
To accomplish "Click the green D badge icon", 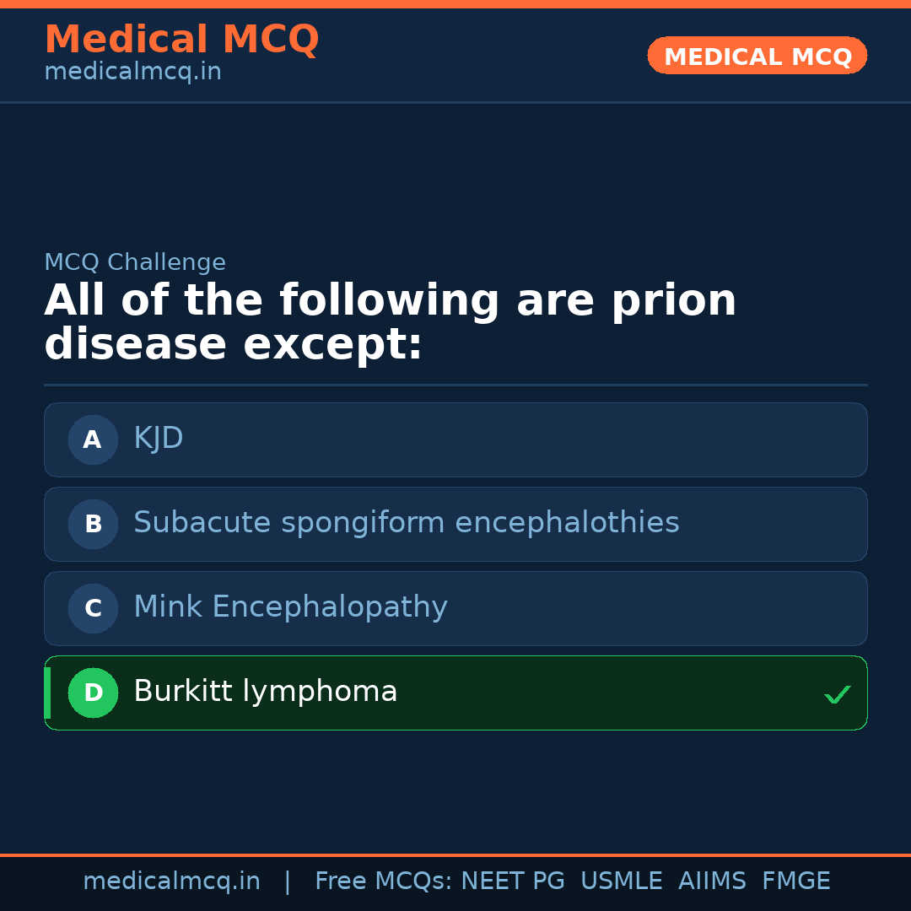I will pos(93,693).
